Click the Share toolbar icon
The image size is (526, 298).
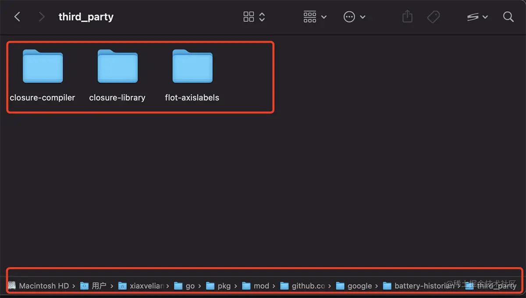[408, 17]
